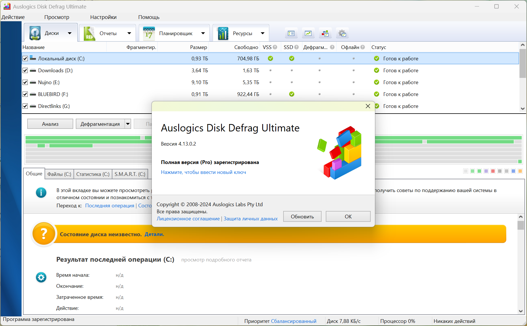Open the Просмотр menu
Screen dimensions: 527x326
pyautogui.click(x=57, y=17)
